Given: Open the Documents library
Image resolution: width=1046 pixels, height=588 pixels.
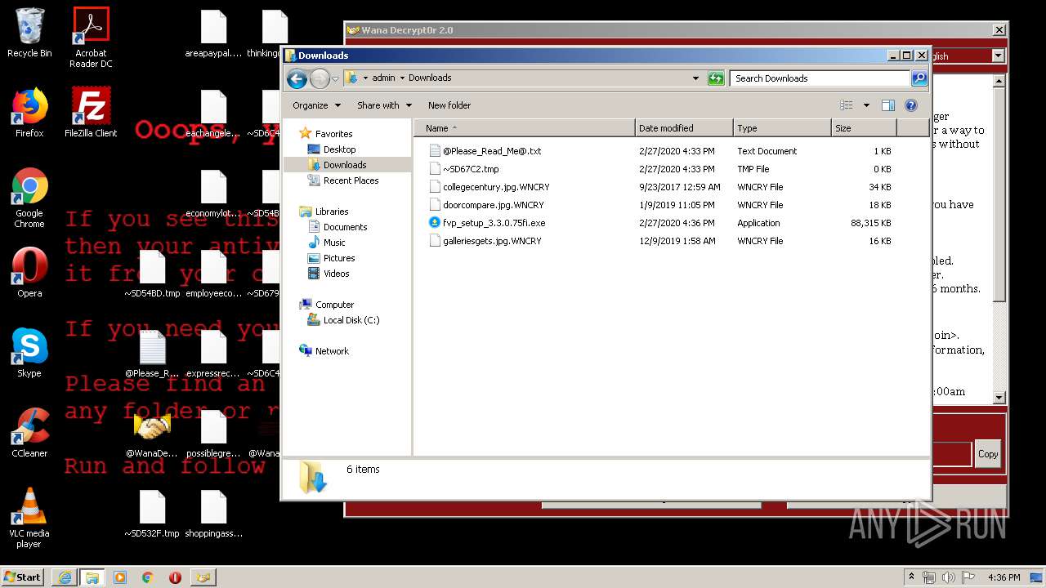Looking at the screenshot, I should [x=345, y=227].
